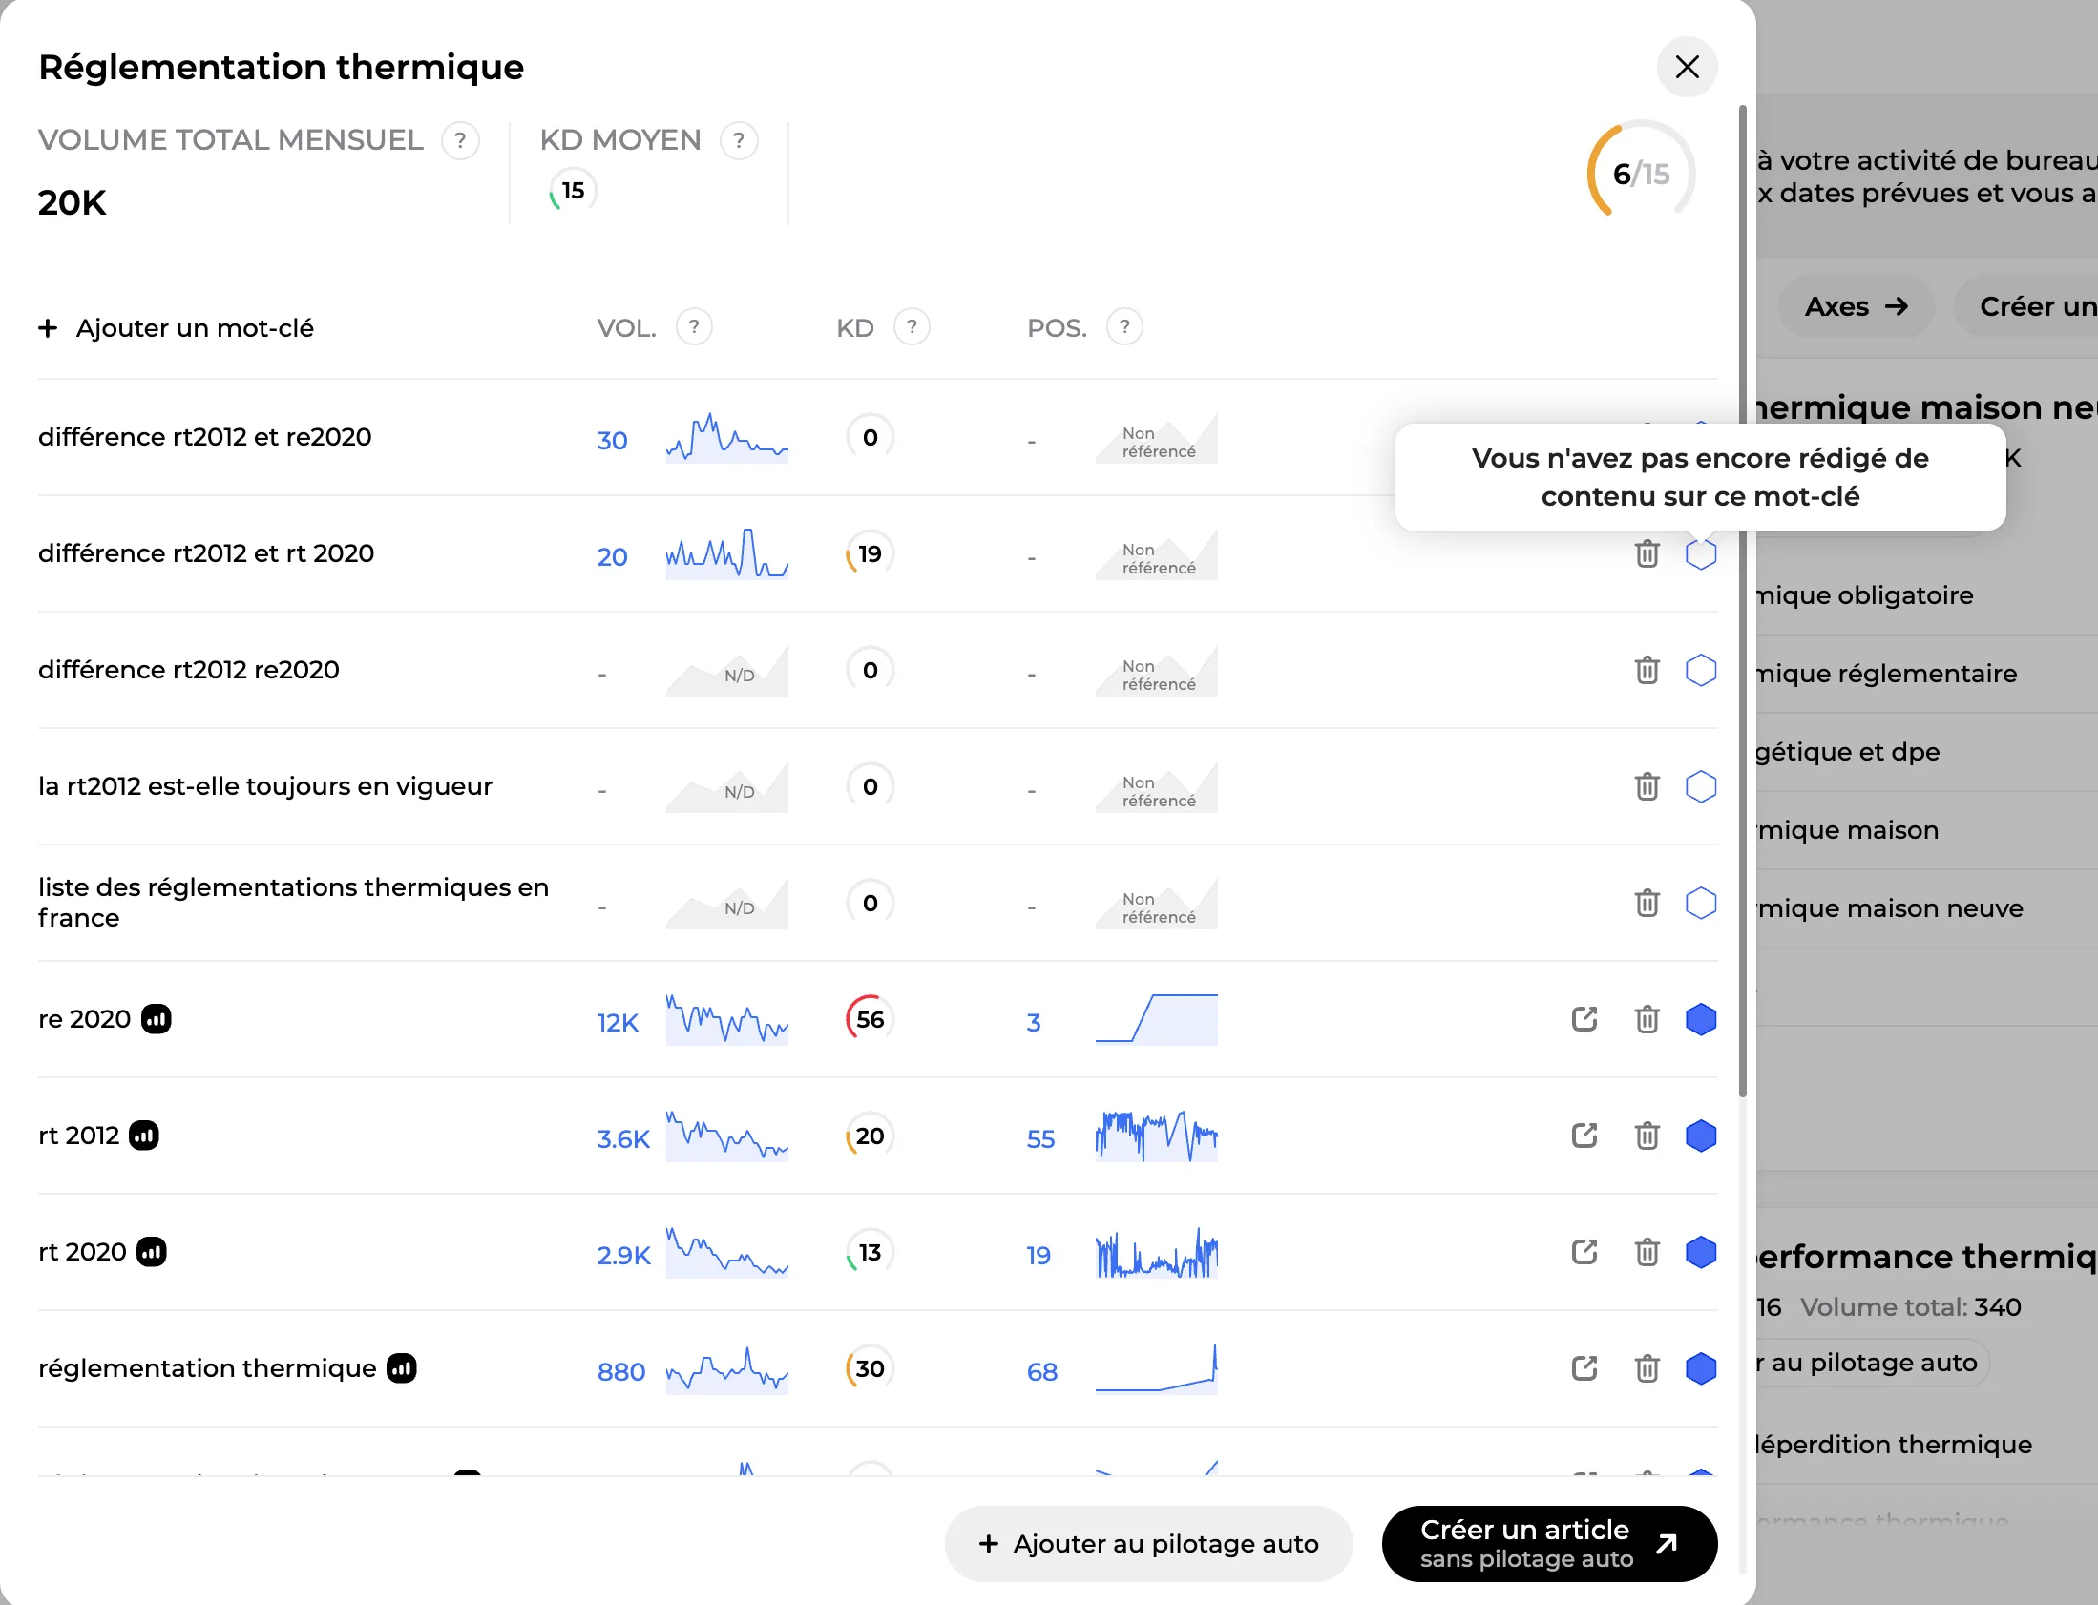2098x1605 pixels.
Task: Click position chart for rt 2020
Action: point(1156,1252)
